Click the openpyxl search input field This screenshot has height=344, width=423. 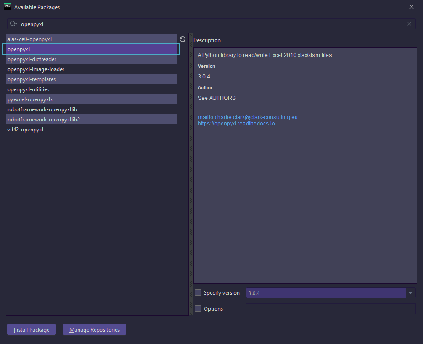[211, 24]
